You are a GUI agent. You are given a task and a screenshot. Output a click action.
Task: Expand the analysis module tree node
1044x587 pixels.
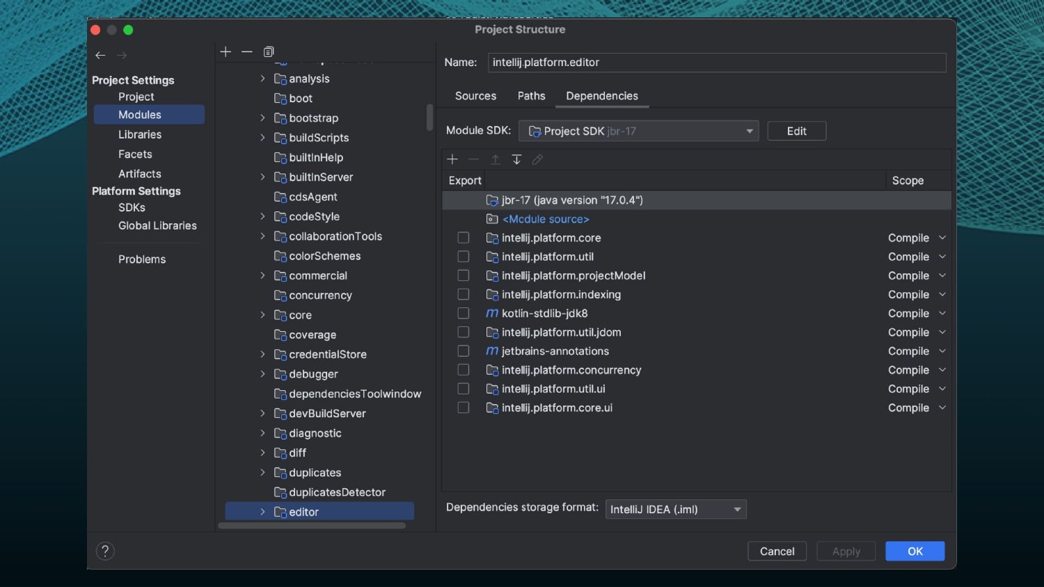[262, 79]
